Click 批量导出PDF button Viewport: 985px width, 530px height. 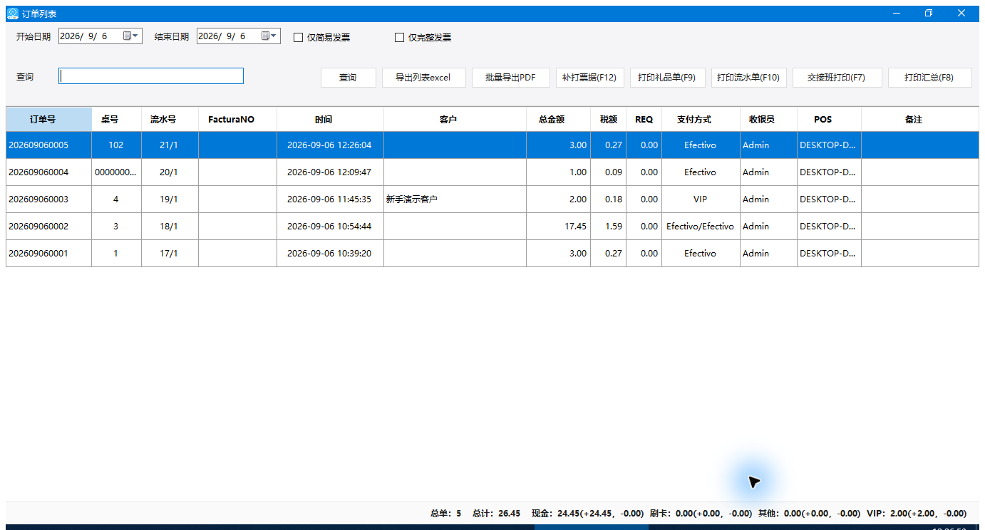pos(510,78)
